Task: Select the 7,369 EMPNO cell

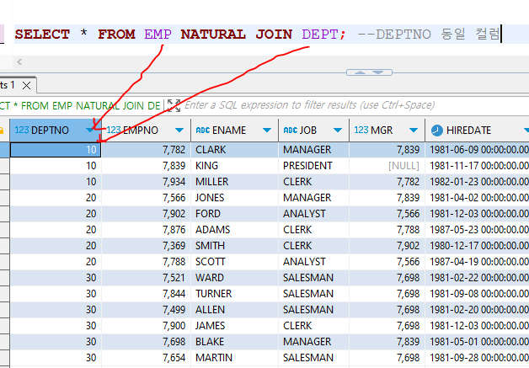Action: click(x=146, y=246)
